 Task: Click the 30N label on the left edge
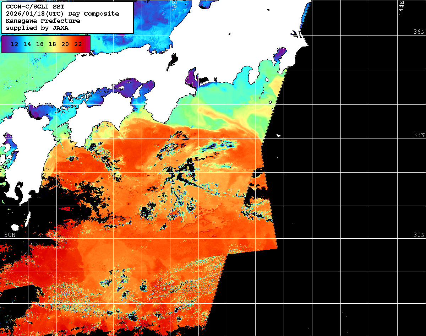pos(10,235)
